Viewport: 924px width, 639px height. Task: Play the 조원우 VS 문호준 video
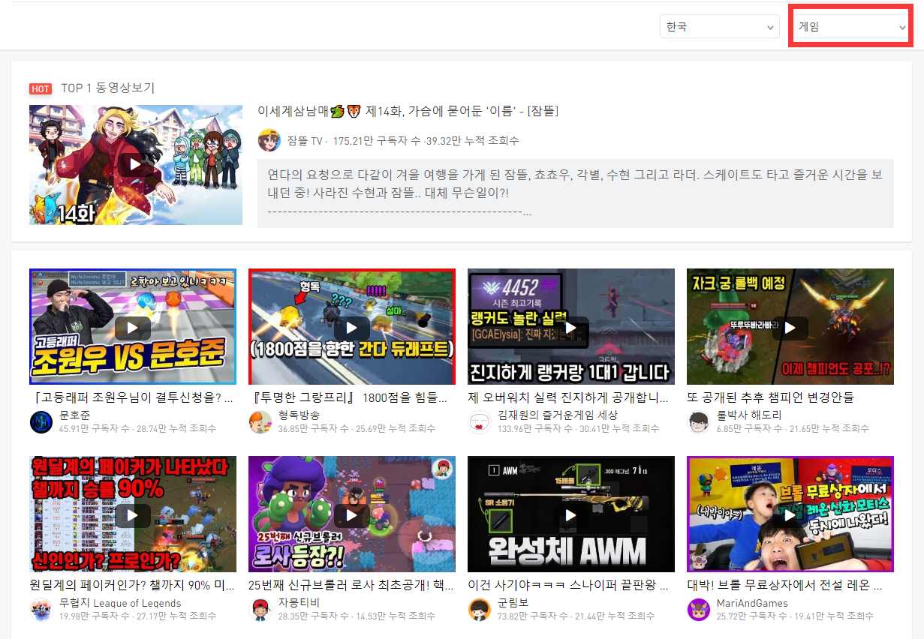(x=133, y=327)
